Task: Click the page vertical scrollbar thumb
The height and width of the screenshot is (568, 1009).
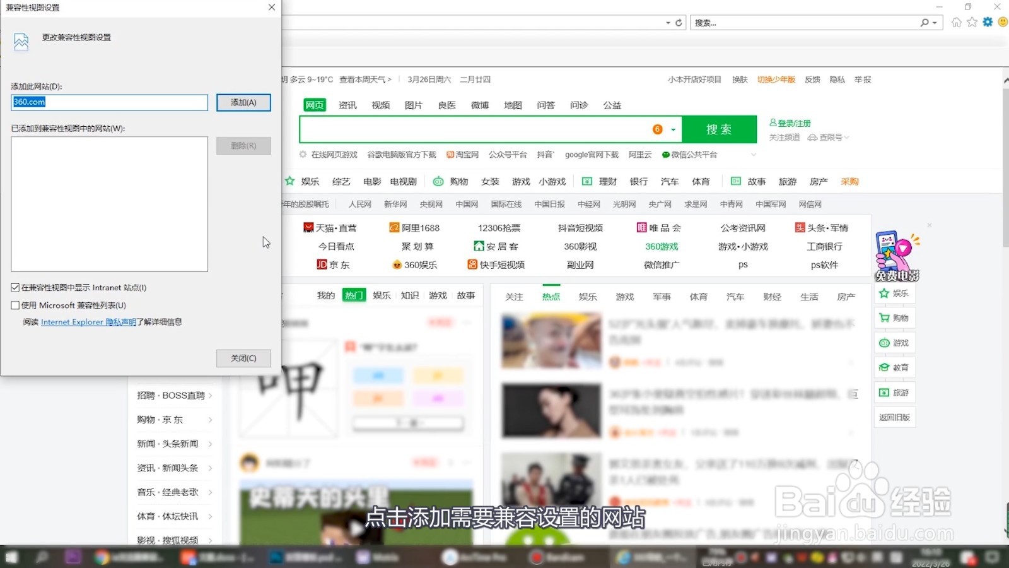Action: (x=1005, y=167)
